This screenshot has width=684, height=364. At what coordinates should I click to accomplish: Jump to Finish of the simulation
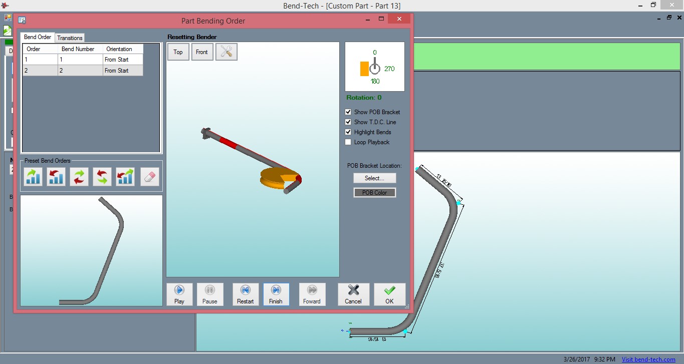(x=276, y=294)
